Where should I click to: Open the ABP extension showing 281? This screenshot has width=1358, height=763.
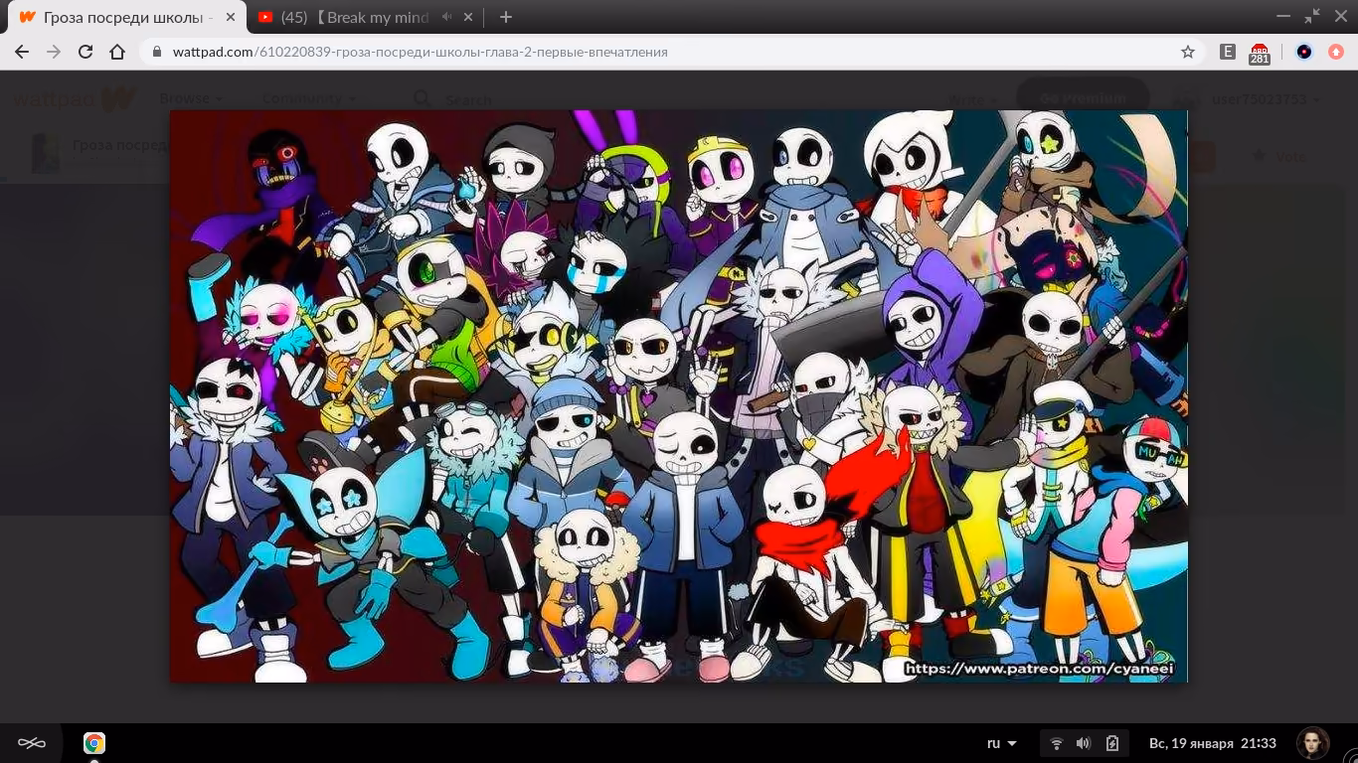pos(1260,53)
